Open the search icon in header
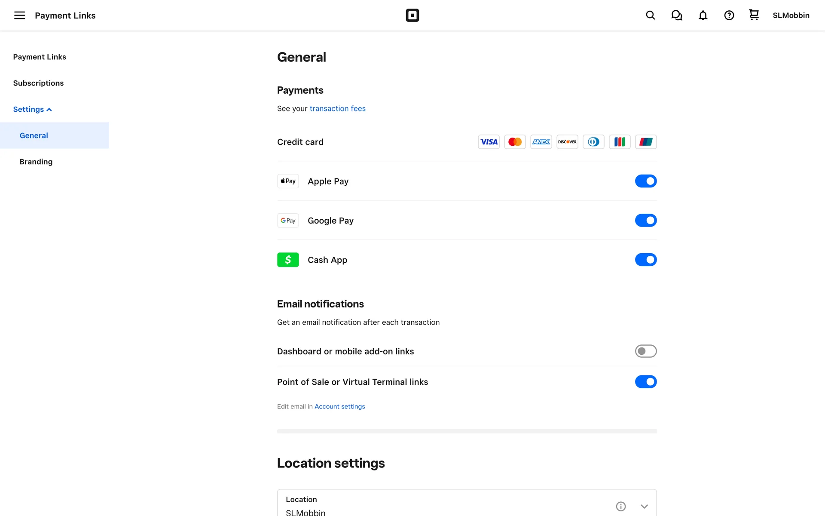825x516 pixels. coord(650,15)
